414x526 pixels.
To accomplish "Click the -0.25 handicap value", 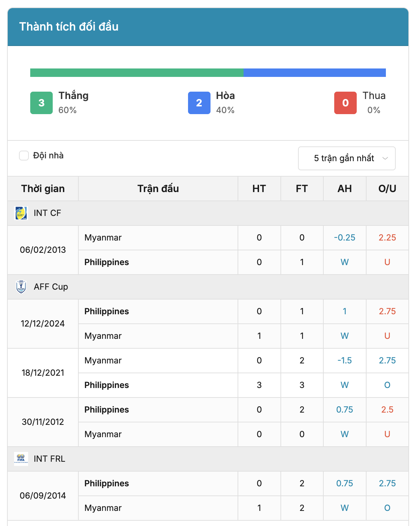I will (345, 238).
